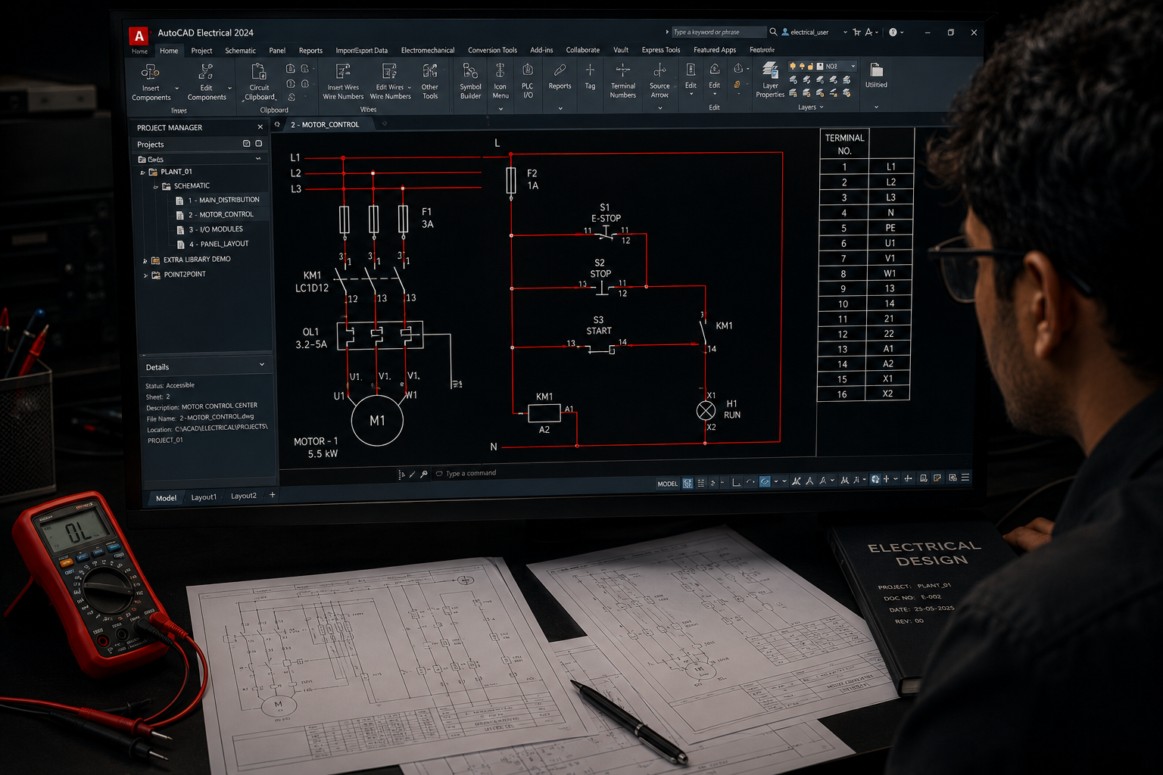Click the search magnifier icon in title bar
Viewport: 1163px width, 775px height.
(773, 32)
